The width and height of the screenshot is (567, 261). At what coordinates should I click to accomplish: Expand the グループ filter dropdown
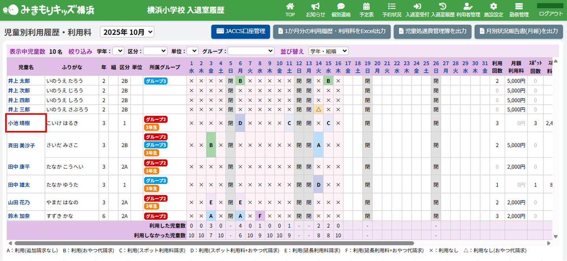tap(251, 51)
